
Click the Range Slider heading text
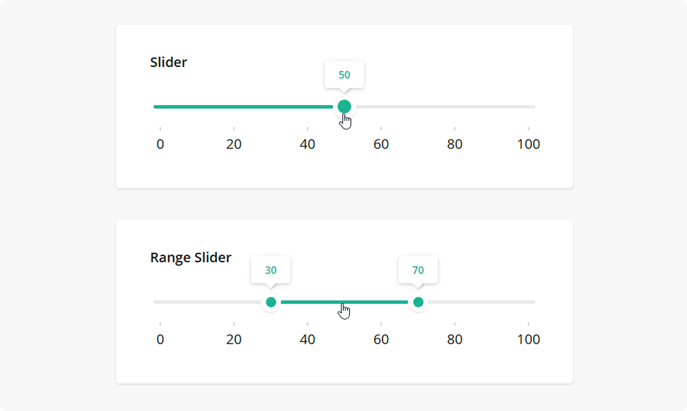pos(190,257)
